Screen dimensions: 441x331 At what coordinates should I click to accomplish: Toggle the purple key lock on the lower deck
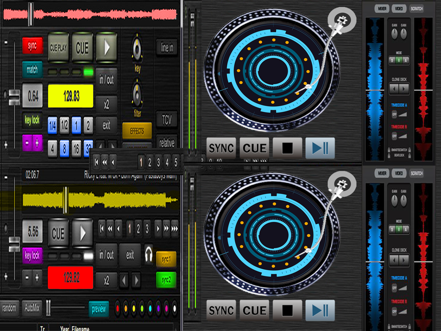pos(32,255)
